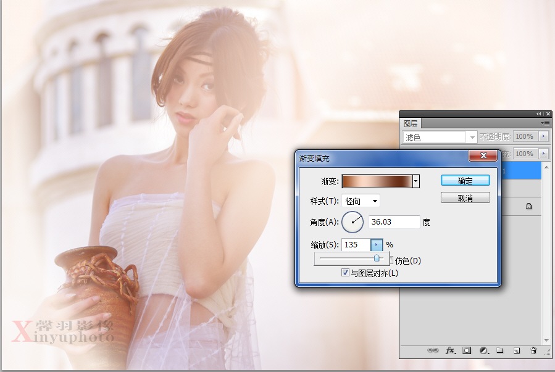This screenshot has width=555, height=372.
Task: Click the scale field showing 135
Action: (x=356, y=245)
